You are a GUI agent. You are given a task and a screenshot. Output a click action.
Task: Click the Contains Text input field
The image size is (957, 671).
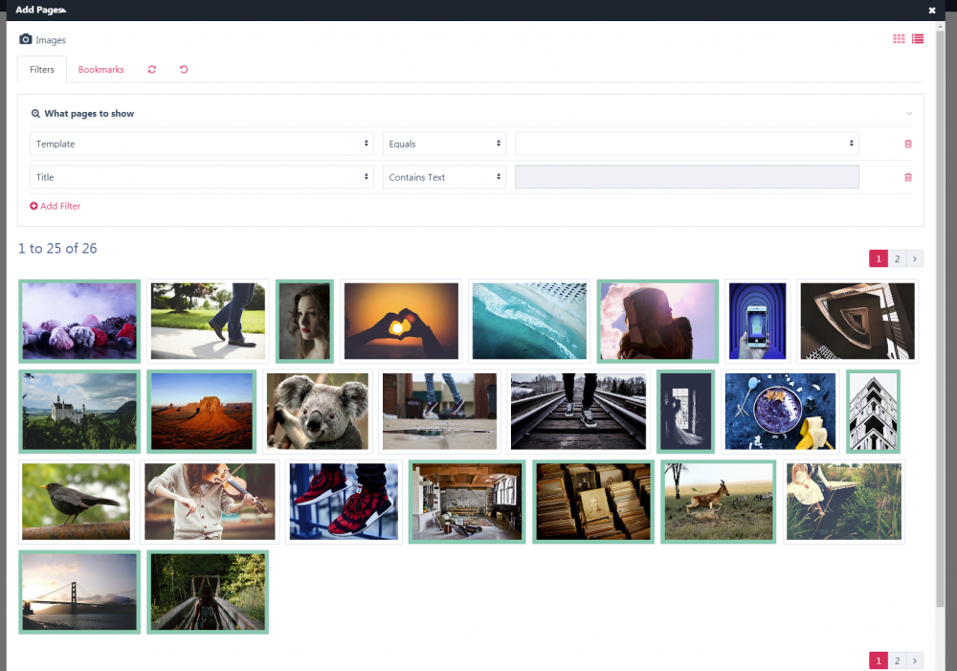(686, 176)
